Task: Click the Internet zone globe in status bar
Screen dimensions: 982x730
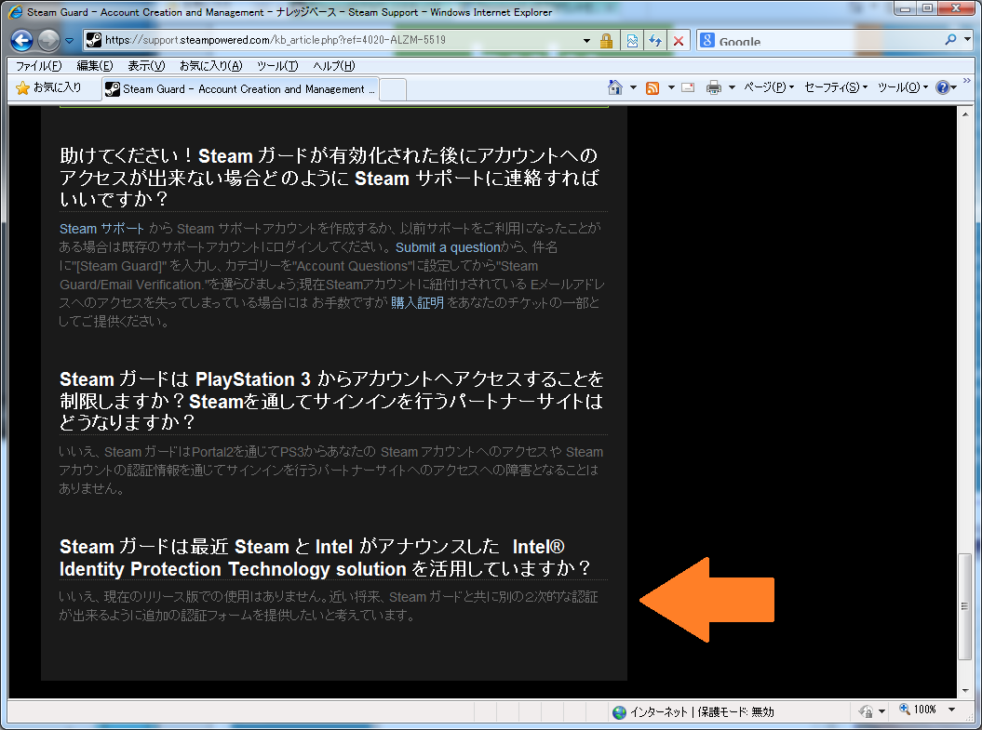Action: [x=619, y=711]
